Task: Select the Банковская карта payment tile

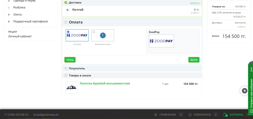Action: 103,35
